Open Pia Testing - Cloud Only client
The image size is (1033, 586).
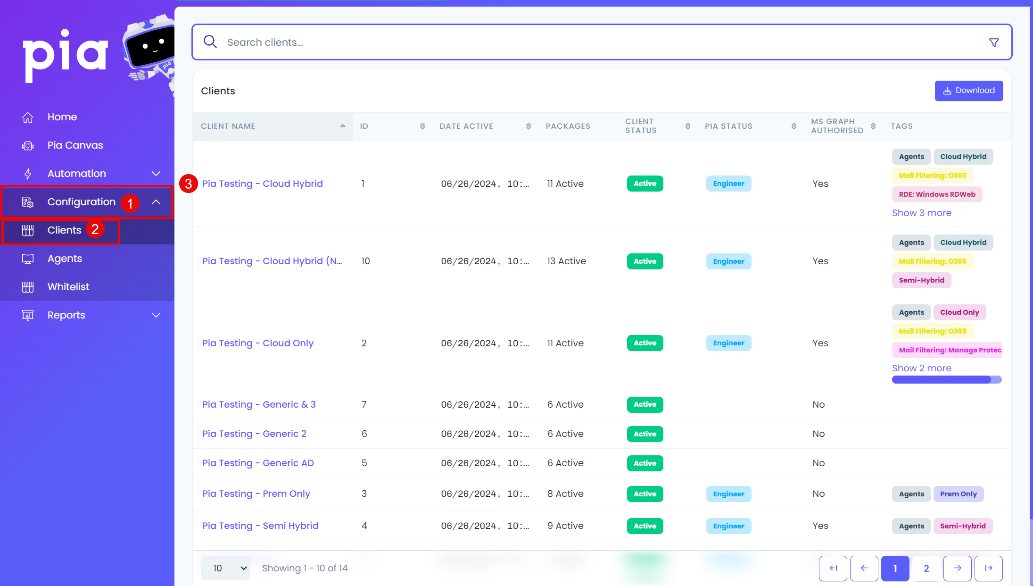[258, 343]
